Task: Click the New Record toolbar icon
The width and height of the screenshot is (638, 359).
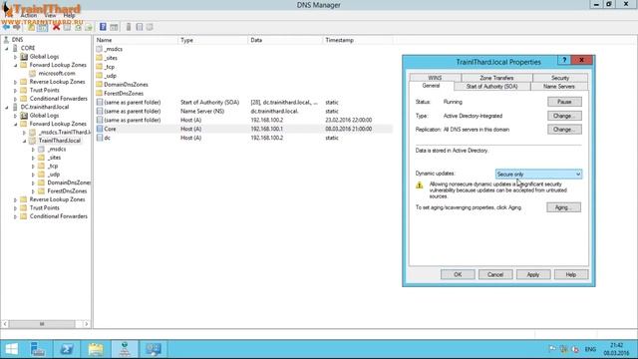Action: pyautogui.click(x=140, y=27)
